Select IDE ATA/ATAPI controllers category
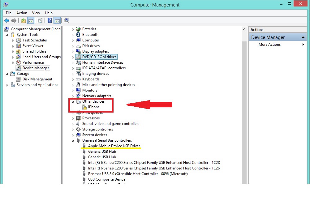 pyautogui.click(x=104, y=68)
